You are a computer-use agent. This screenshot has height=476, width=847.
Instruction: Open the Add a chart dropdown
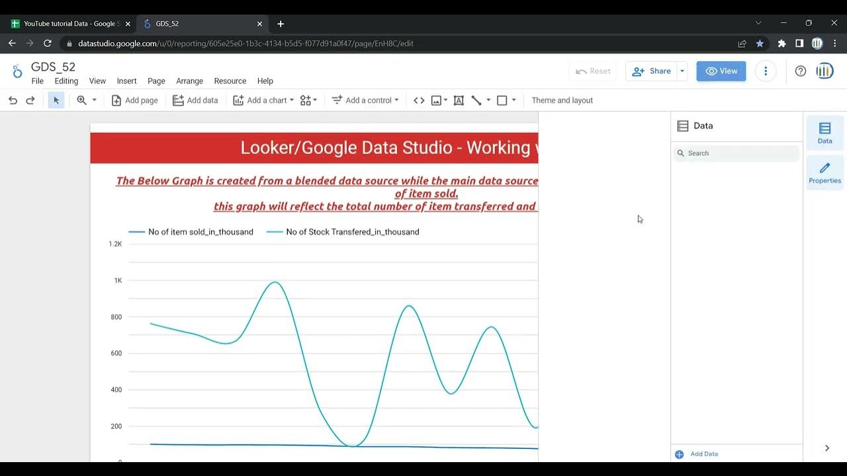(x=263, y=100)
